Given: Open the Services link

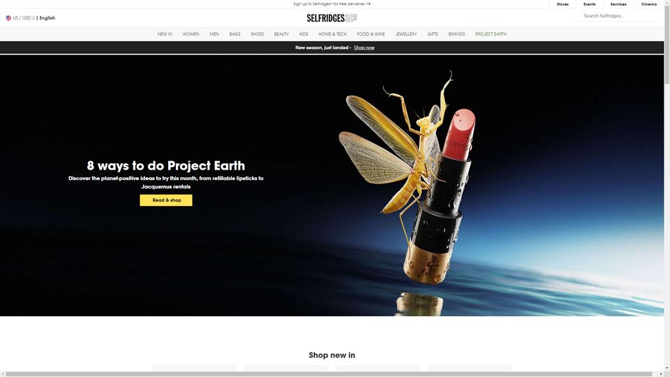Looking at the screenshot, I should [618, 4].
